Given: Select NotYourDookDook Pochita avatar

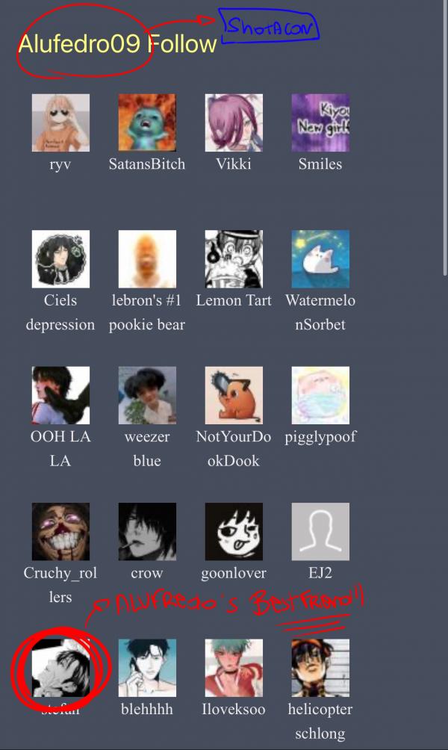Looking at the screenshot, I should pyautogui.click(x=234, y=396).
